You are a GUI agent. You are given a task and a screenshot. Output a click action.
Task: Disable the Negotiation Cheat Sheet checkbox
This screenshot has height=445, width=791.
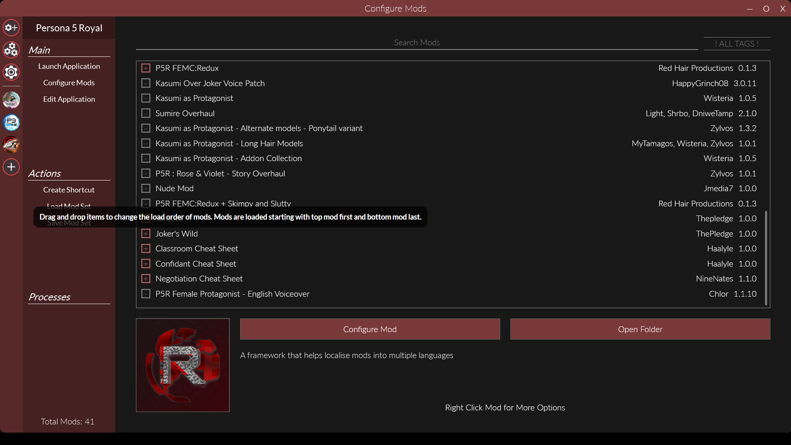click(146, 279)
